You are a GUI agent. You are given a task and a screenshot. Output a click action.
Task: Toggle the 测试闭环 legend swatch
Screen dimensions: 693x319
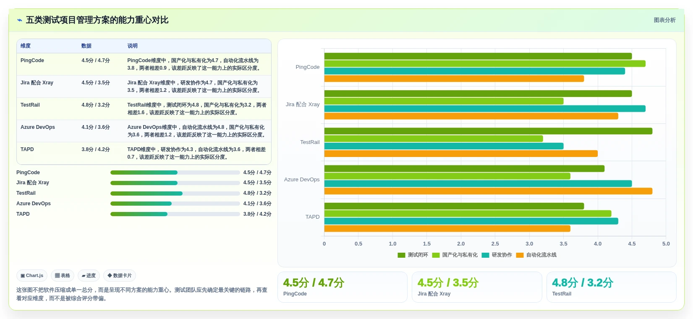401,255
